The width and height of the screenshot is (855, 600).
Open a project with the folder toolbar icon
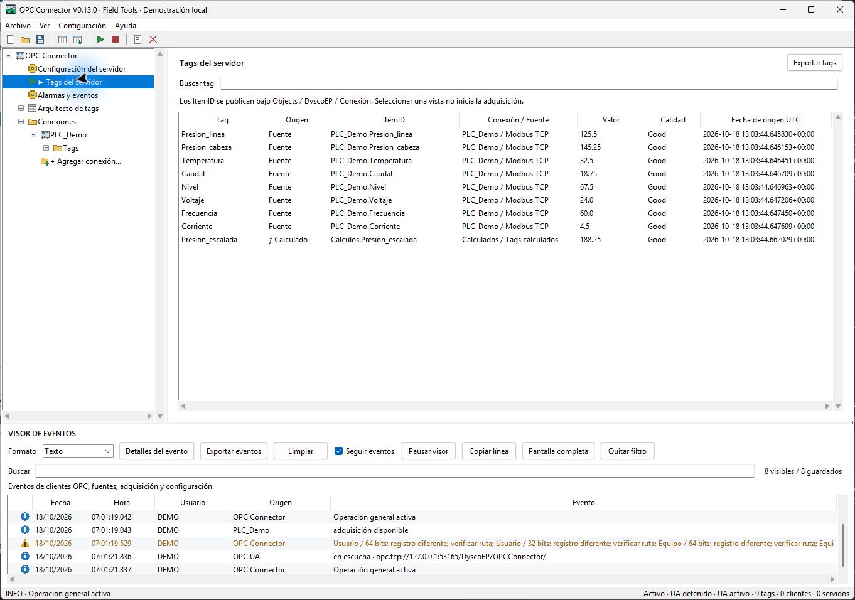pos(25,40)
